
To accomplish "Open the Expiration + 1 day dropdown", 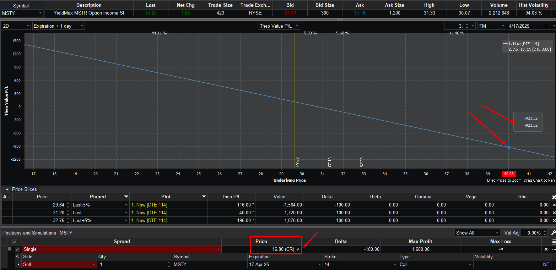I will (82, 26).
